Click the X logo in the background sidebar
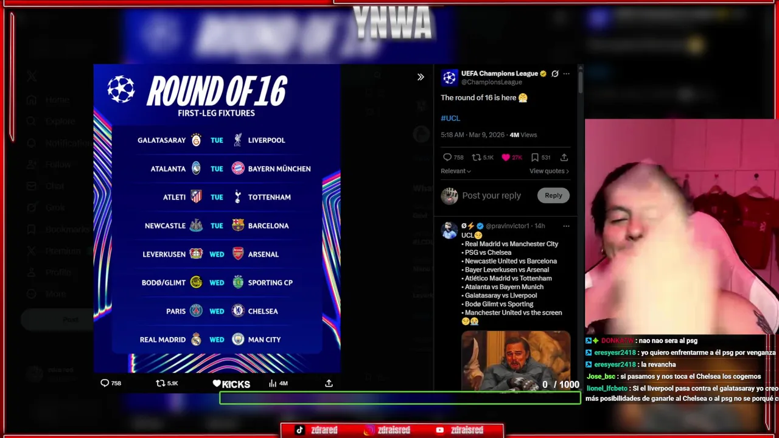This screenshot has height=438, width=779. 32,75
